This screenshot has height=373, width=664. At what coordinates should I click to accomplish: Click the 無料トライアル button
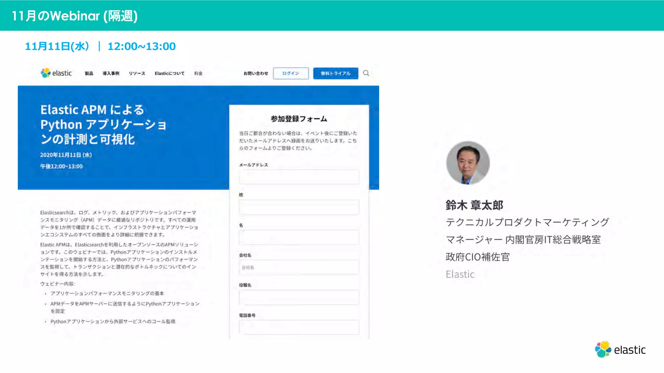click(336, 73)
